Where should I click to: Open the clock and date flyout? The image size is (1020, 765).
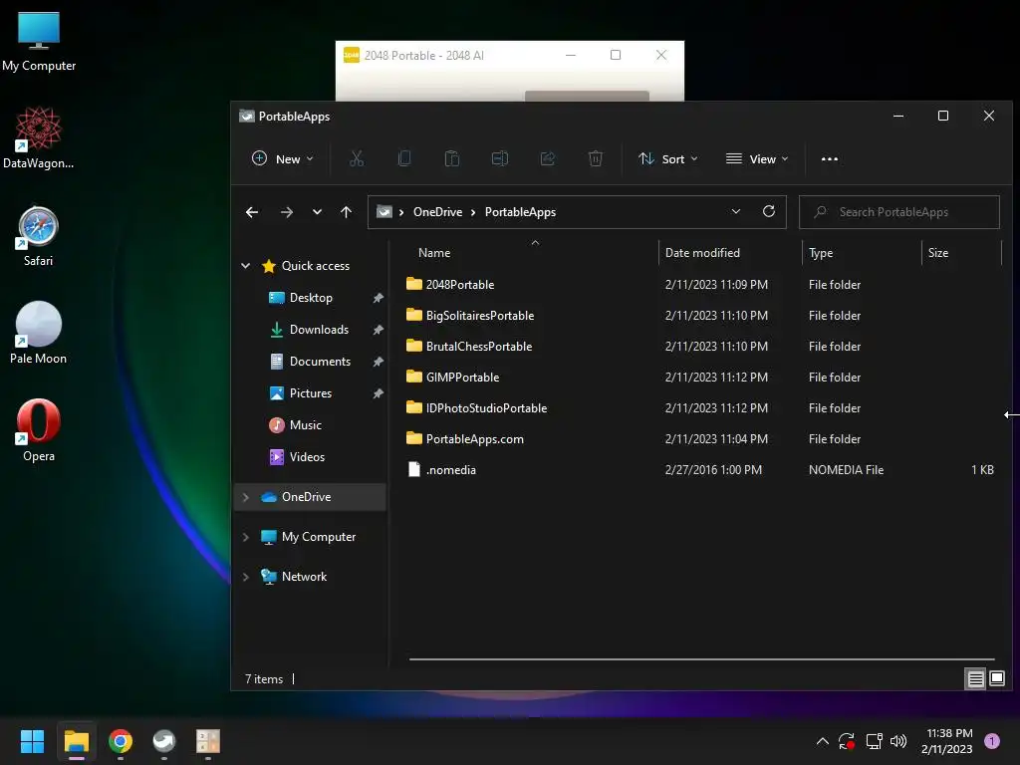948,741
